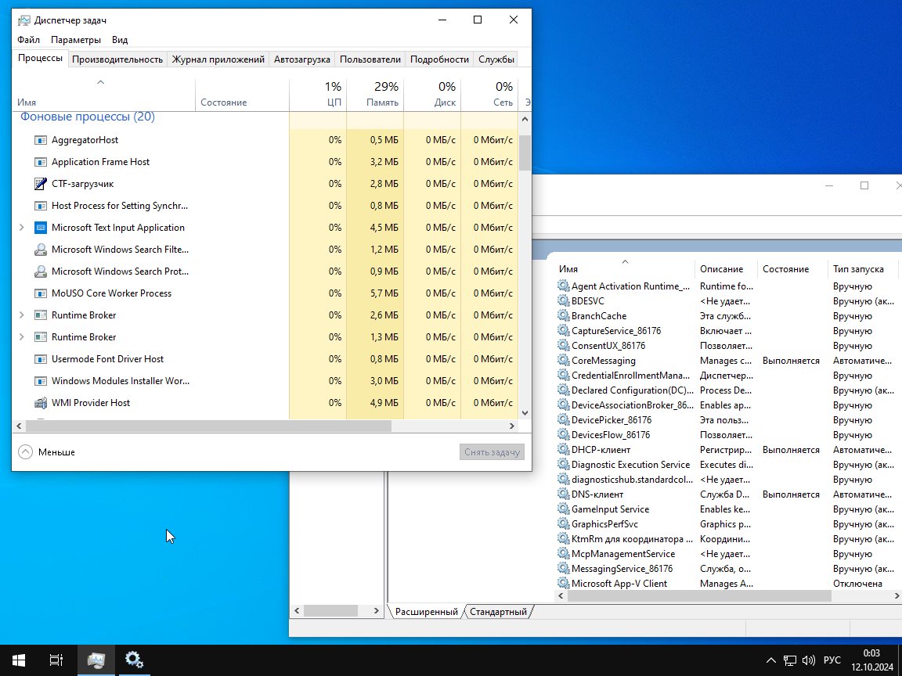
Task: Click the gear icon of Microsoft App-V Client
Action: click(563, 584)
